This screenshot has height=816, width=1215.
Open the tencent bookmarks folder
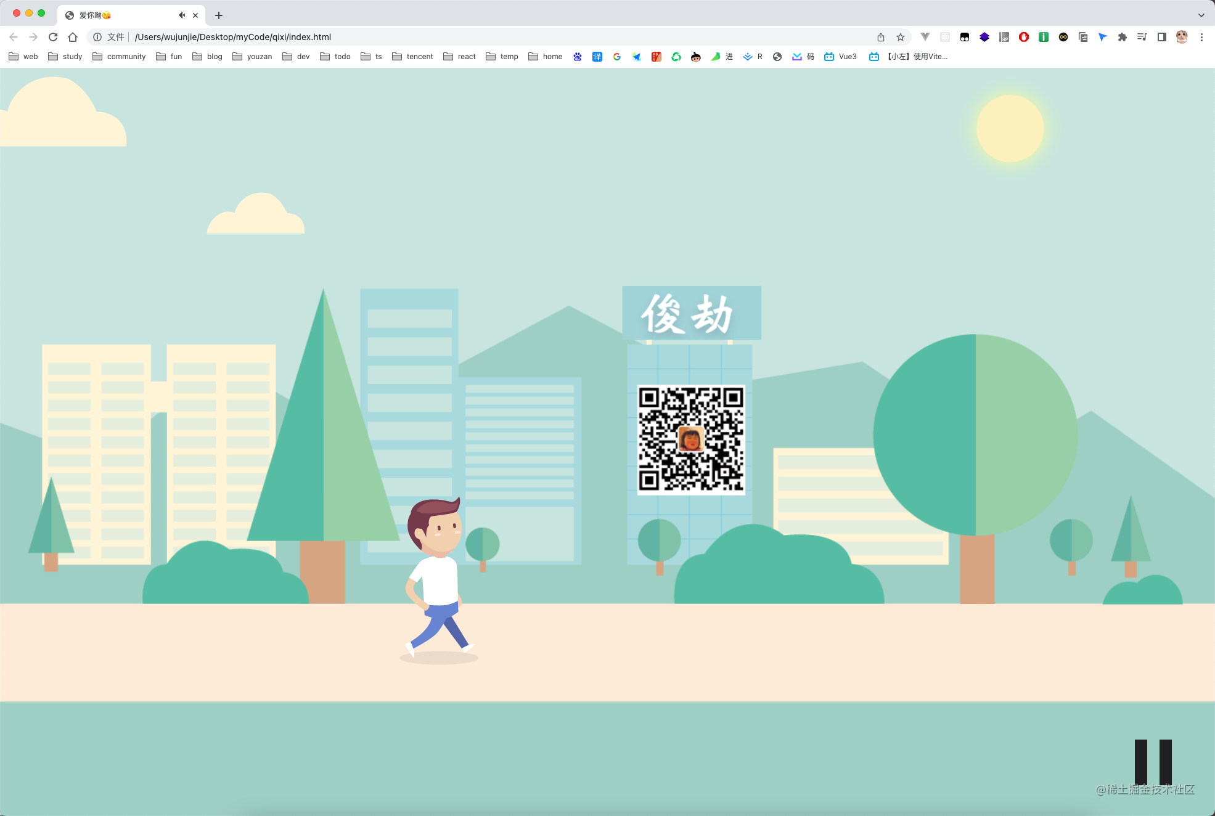[x=412, y=57]
